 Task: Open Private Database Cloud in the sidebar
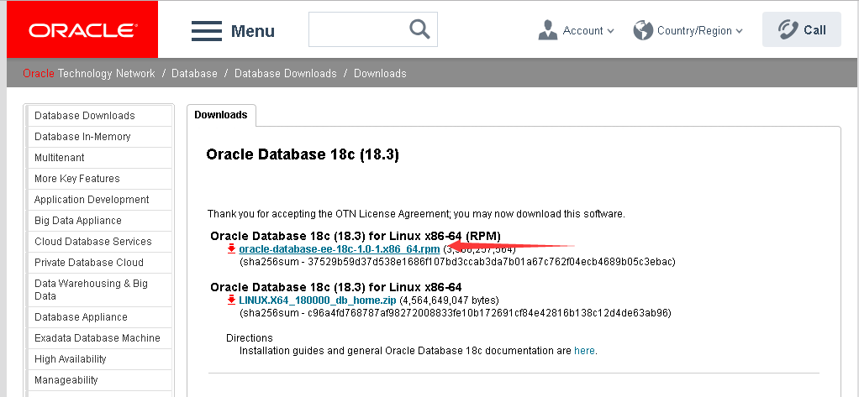pos(100,263)
